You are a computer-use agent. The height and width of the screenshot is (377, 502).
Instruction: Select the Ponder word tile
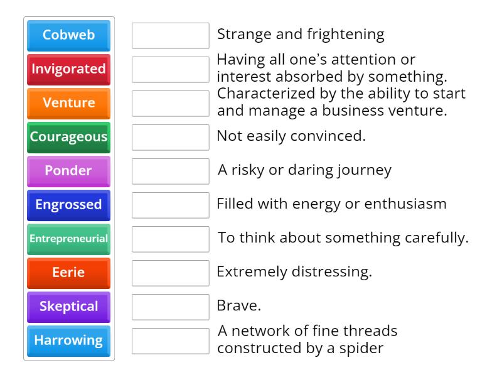click(68, 172)
